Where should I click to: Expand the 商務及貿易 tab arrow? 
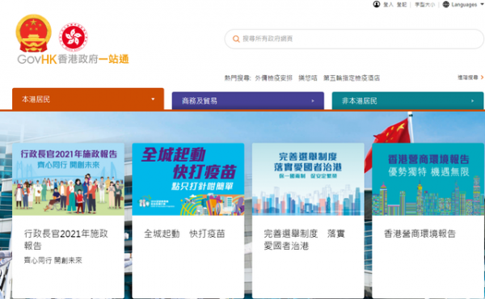pos(313,101)
